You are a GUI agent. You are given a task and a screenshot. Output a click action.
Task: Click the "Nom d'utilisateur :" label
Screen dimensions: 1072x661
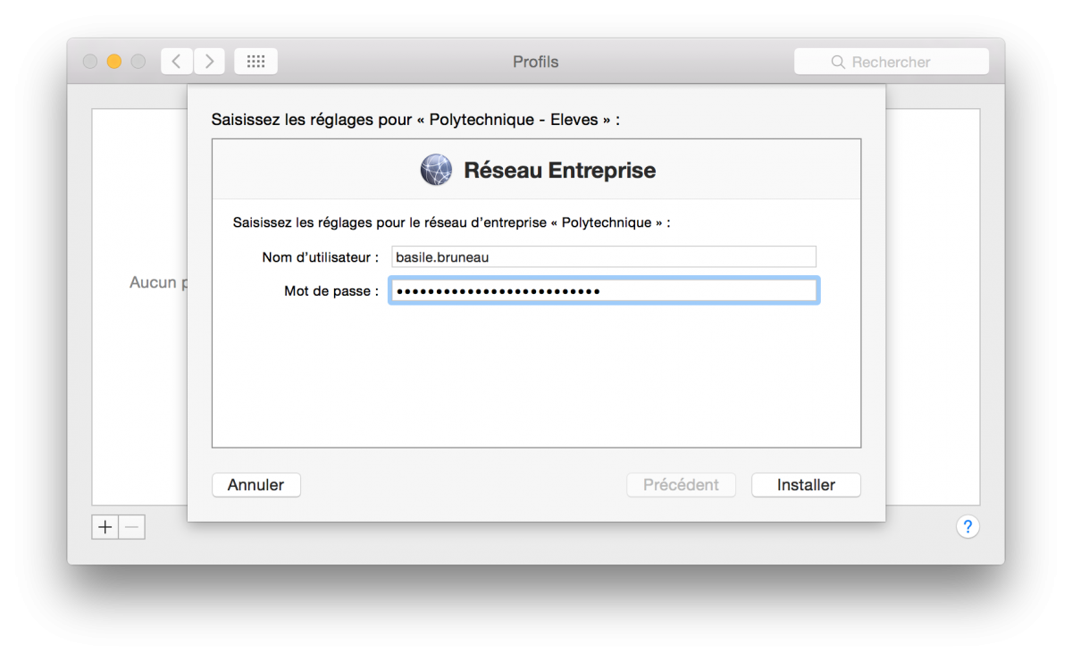[321, 257]
